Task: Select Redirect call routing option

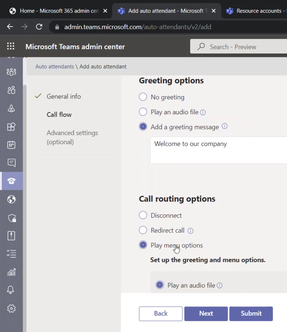Action: click(143, 230)
